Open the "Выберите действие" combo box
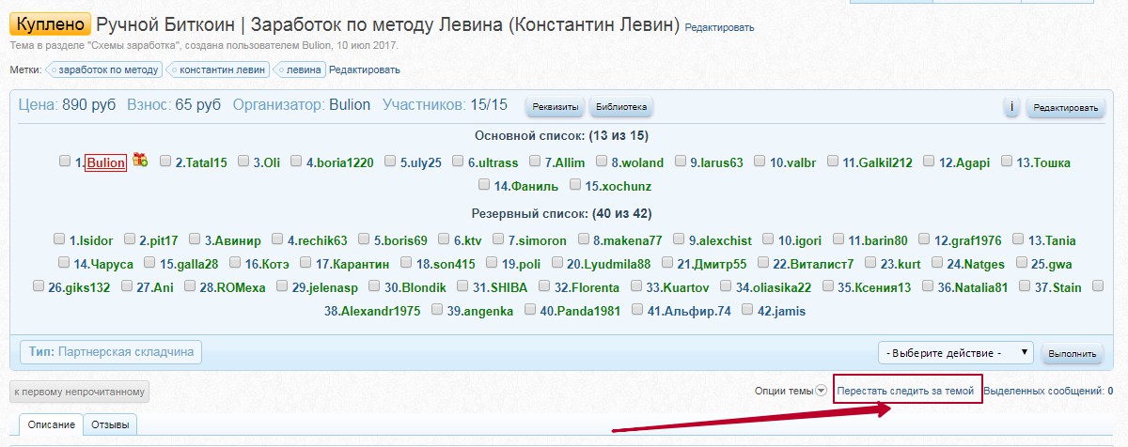 (x=955, y=353)
